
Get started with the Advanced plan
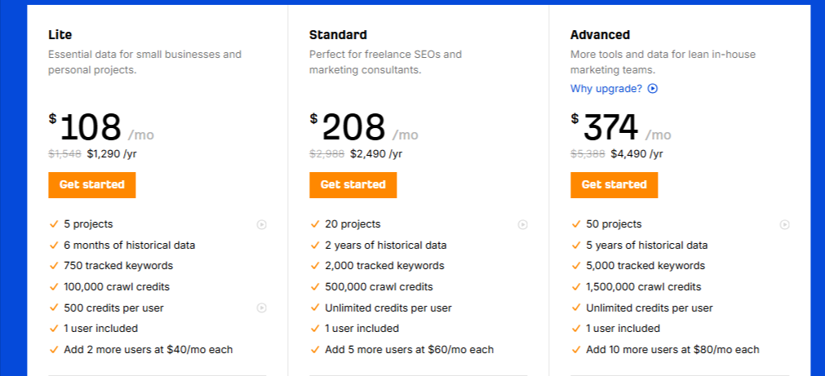coord(614,185)
